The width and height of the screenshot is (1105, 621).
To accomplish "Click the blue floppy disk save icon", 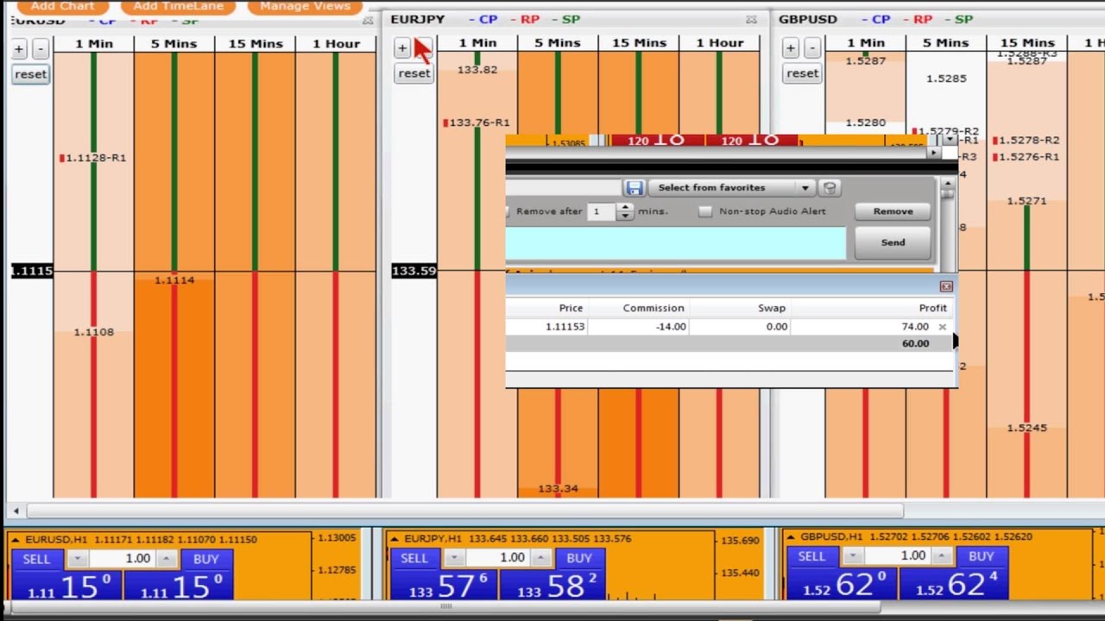I will (635, 188).
